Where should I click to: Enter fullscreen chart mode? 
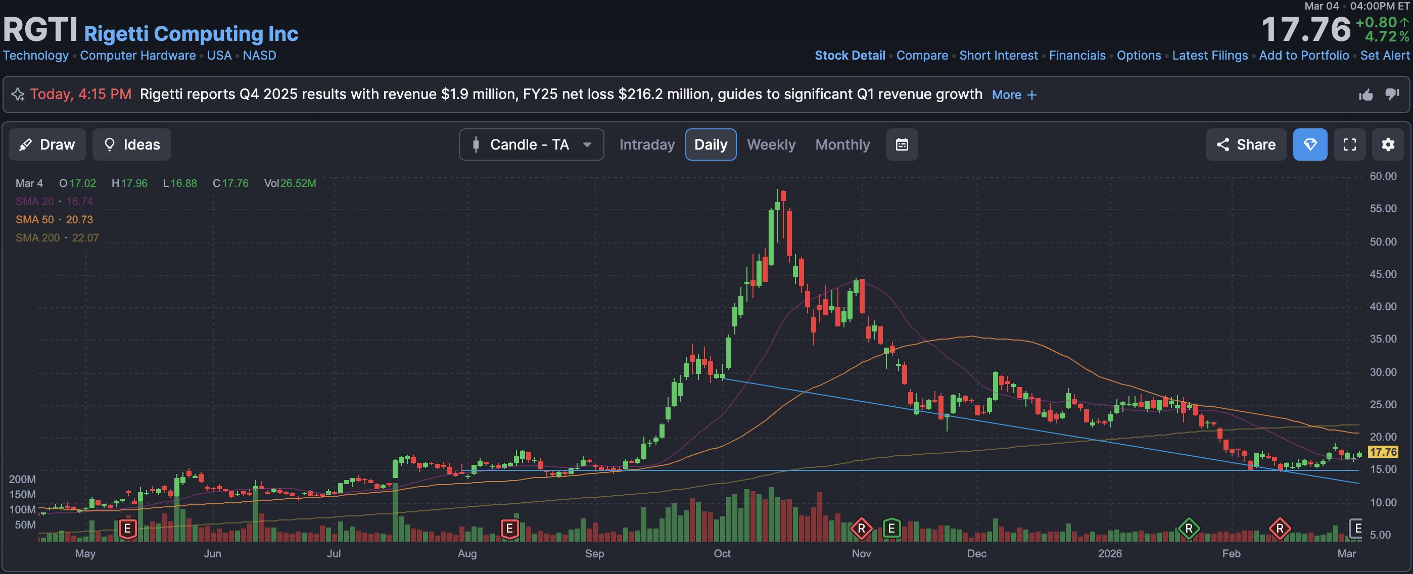click(1349, 145)
